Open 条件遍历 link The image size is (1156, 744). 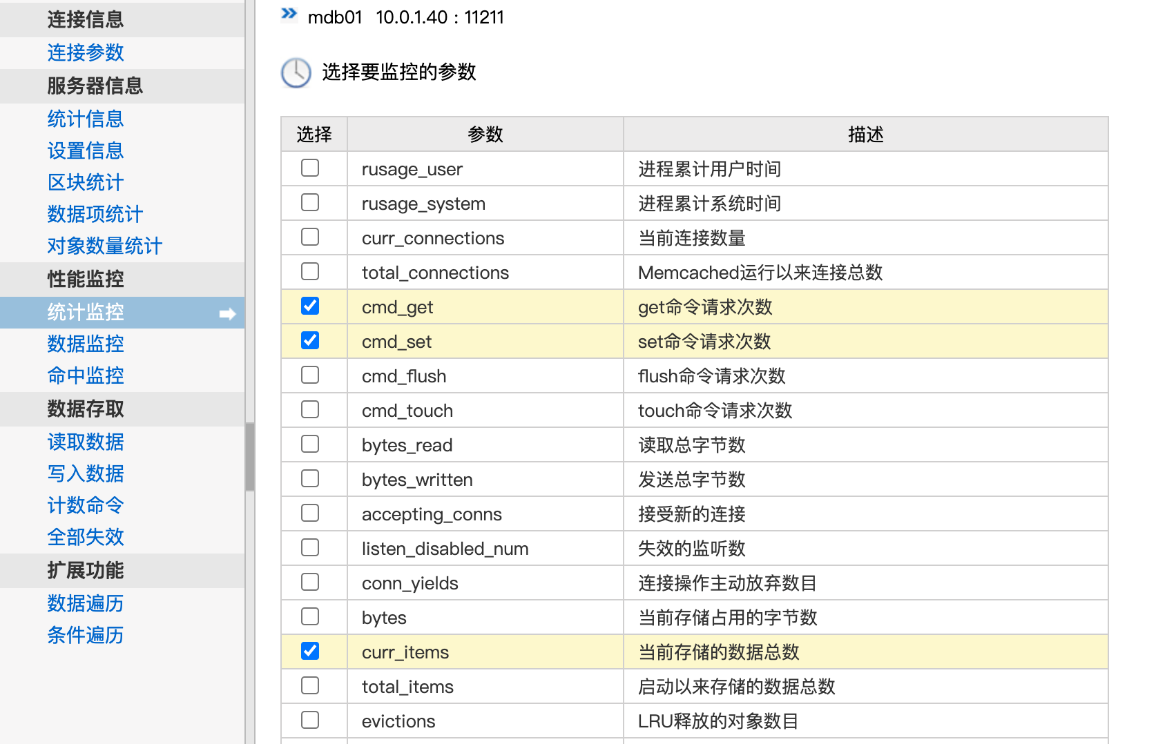86,635
